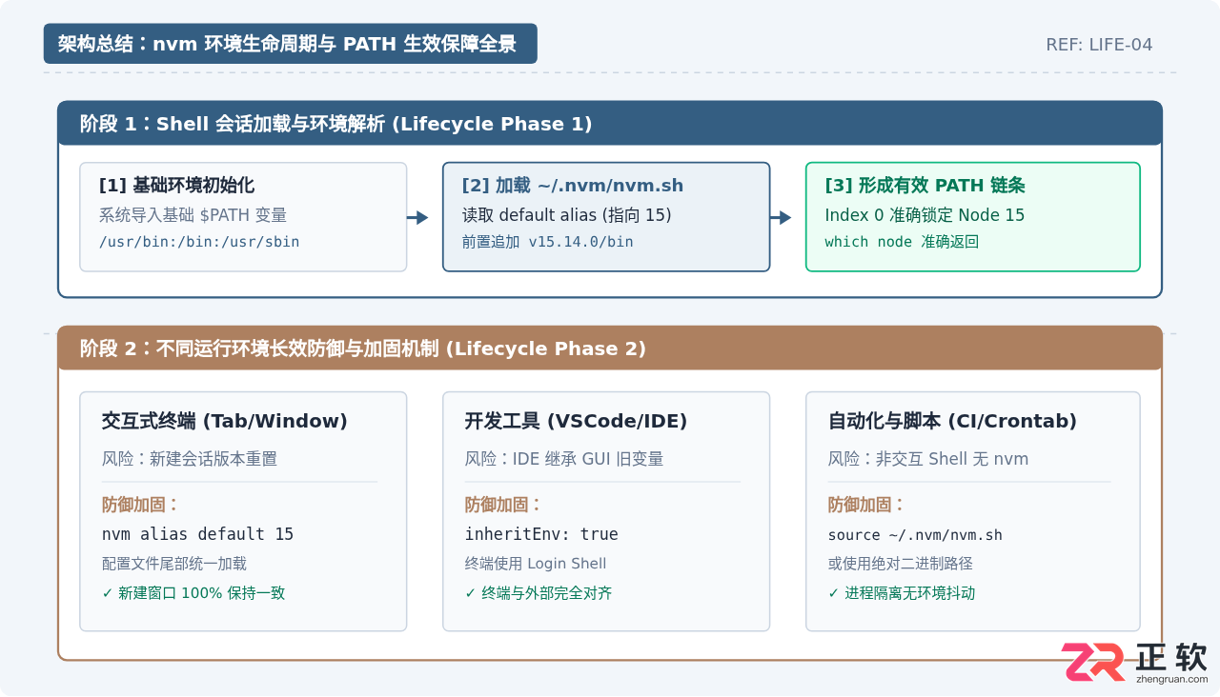The height and width of the screenshot is (697, 1220).
Task: Click the "交互式终端 (Tab/Window)" card title
Action: [225, 421]
